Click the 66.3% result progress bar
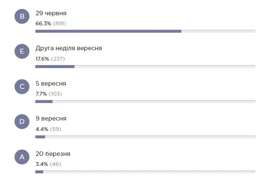The width and height of the screenshot is (277, 183). tap(146, 31)
